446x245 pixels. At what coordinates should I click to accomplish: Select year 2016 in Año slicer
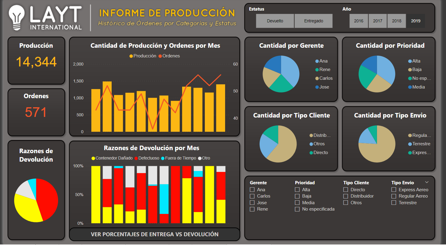pos(359,21)
